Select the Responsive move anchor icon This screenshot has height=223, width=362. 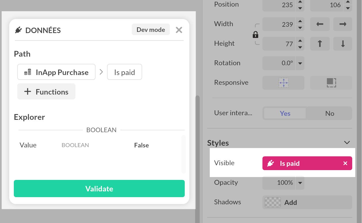[283, 82]
